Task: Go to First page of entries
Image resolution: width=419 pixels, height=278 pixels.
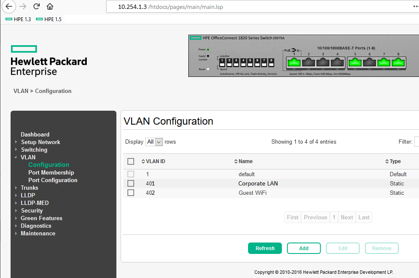Action: coord(292,217)
